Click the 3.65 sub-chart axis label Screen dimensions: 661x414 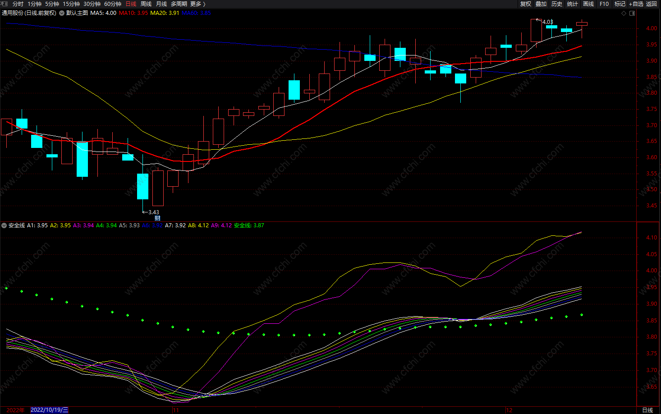click(652, 387)
